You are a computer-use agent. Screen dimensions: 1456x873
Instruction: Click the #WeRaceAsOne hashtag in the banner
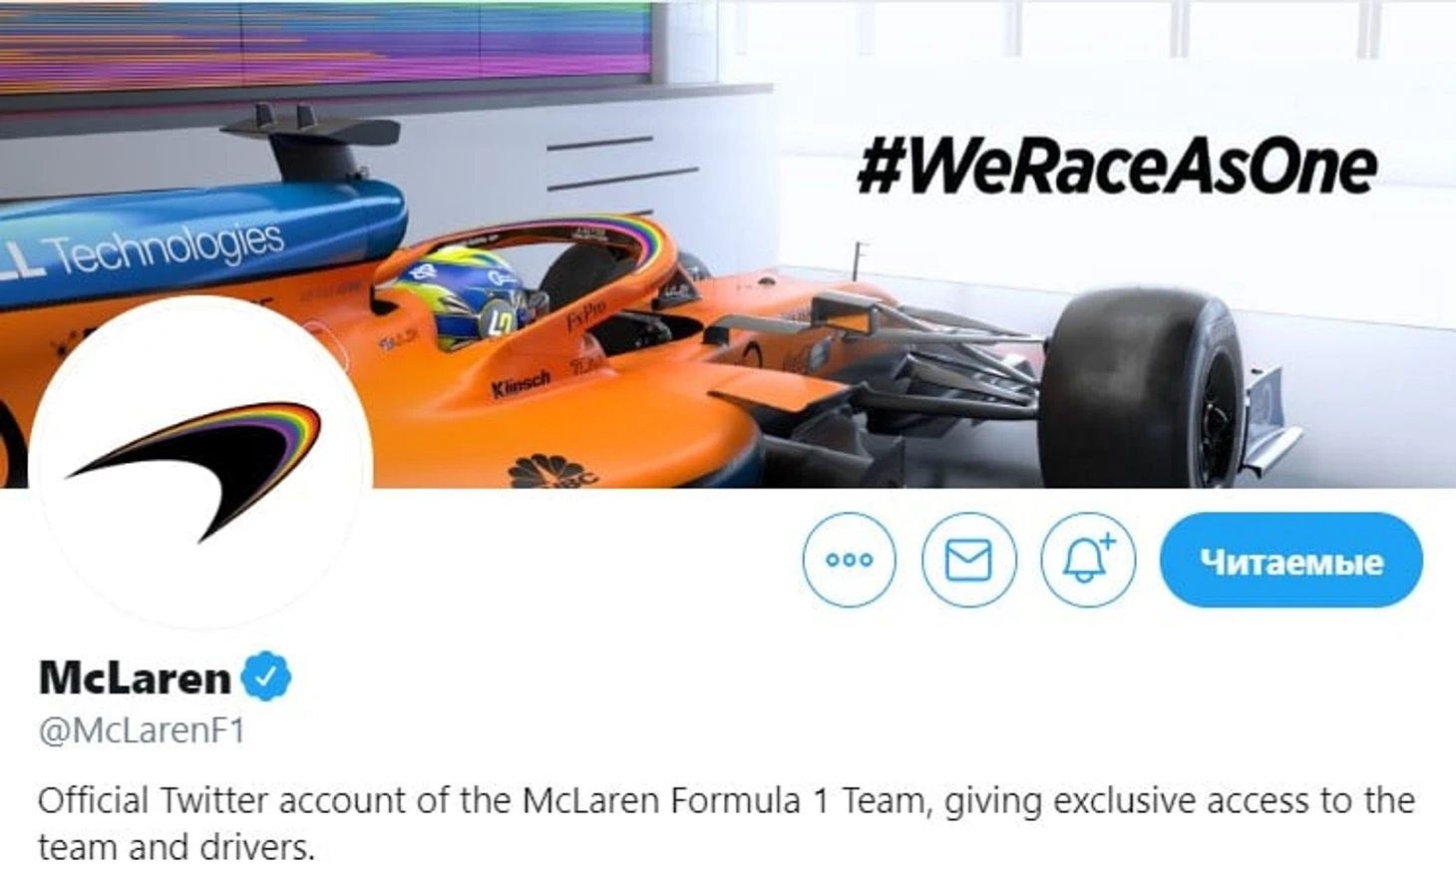[x=1117, y=167]
